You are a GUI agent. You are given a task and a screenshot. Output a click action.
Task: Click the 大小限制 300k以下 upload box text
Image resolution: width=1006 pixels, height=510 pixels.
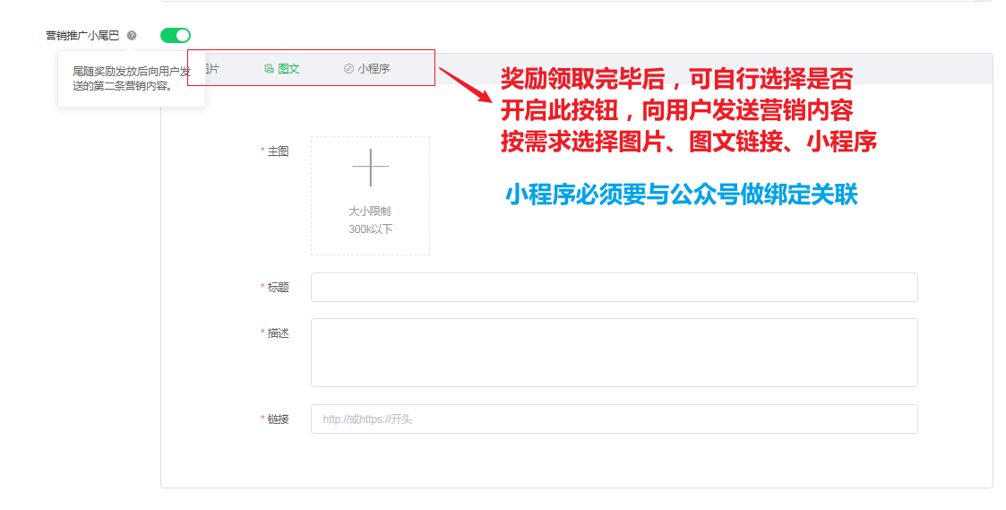[370, 220]
